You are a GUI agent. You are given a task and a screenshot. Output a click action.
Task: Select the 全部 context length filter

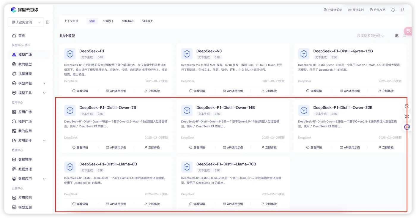click(x=92, y=21)
